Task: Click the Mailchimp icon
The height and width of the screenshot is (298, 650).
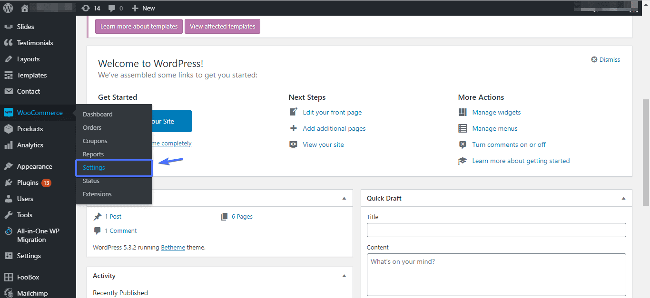Action: [x=8, y=293]
